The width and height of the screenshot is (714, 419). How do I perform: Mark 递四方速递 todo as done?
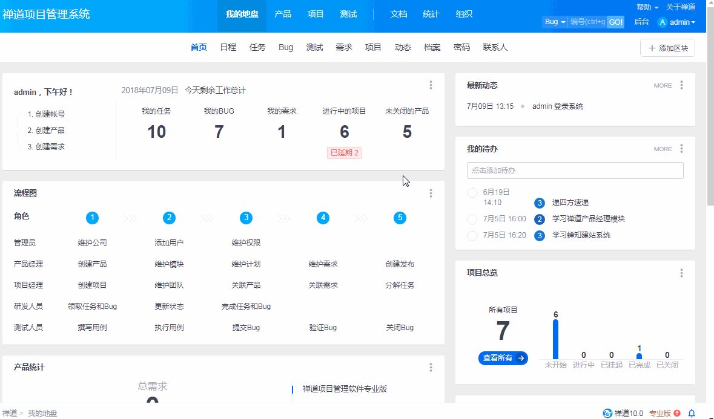[472, 193]
